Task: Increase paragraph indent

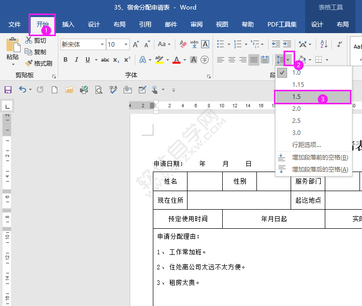Action: (287, 44)
